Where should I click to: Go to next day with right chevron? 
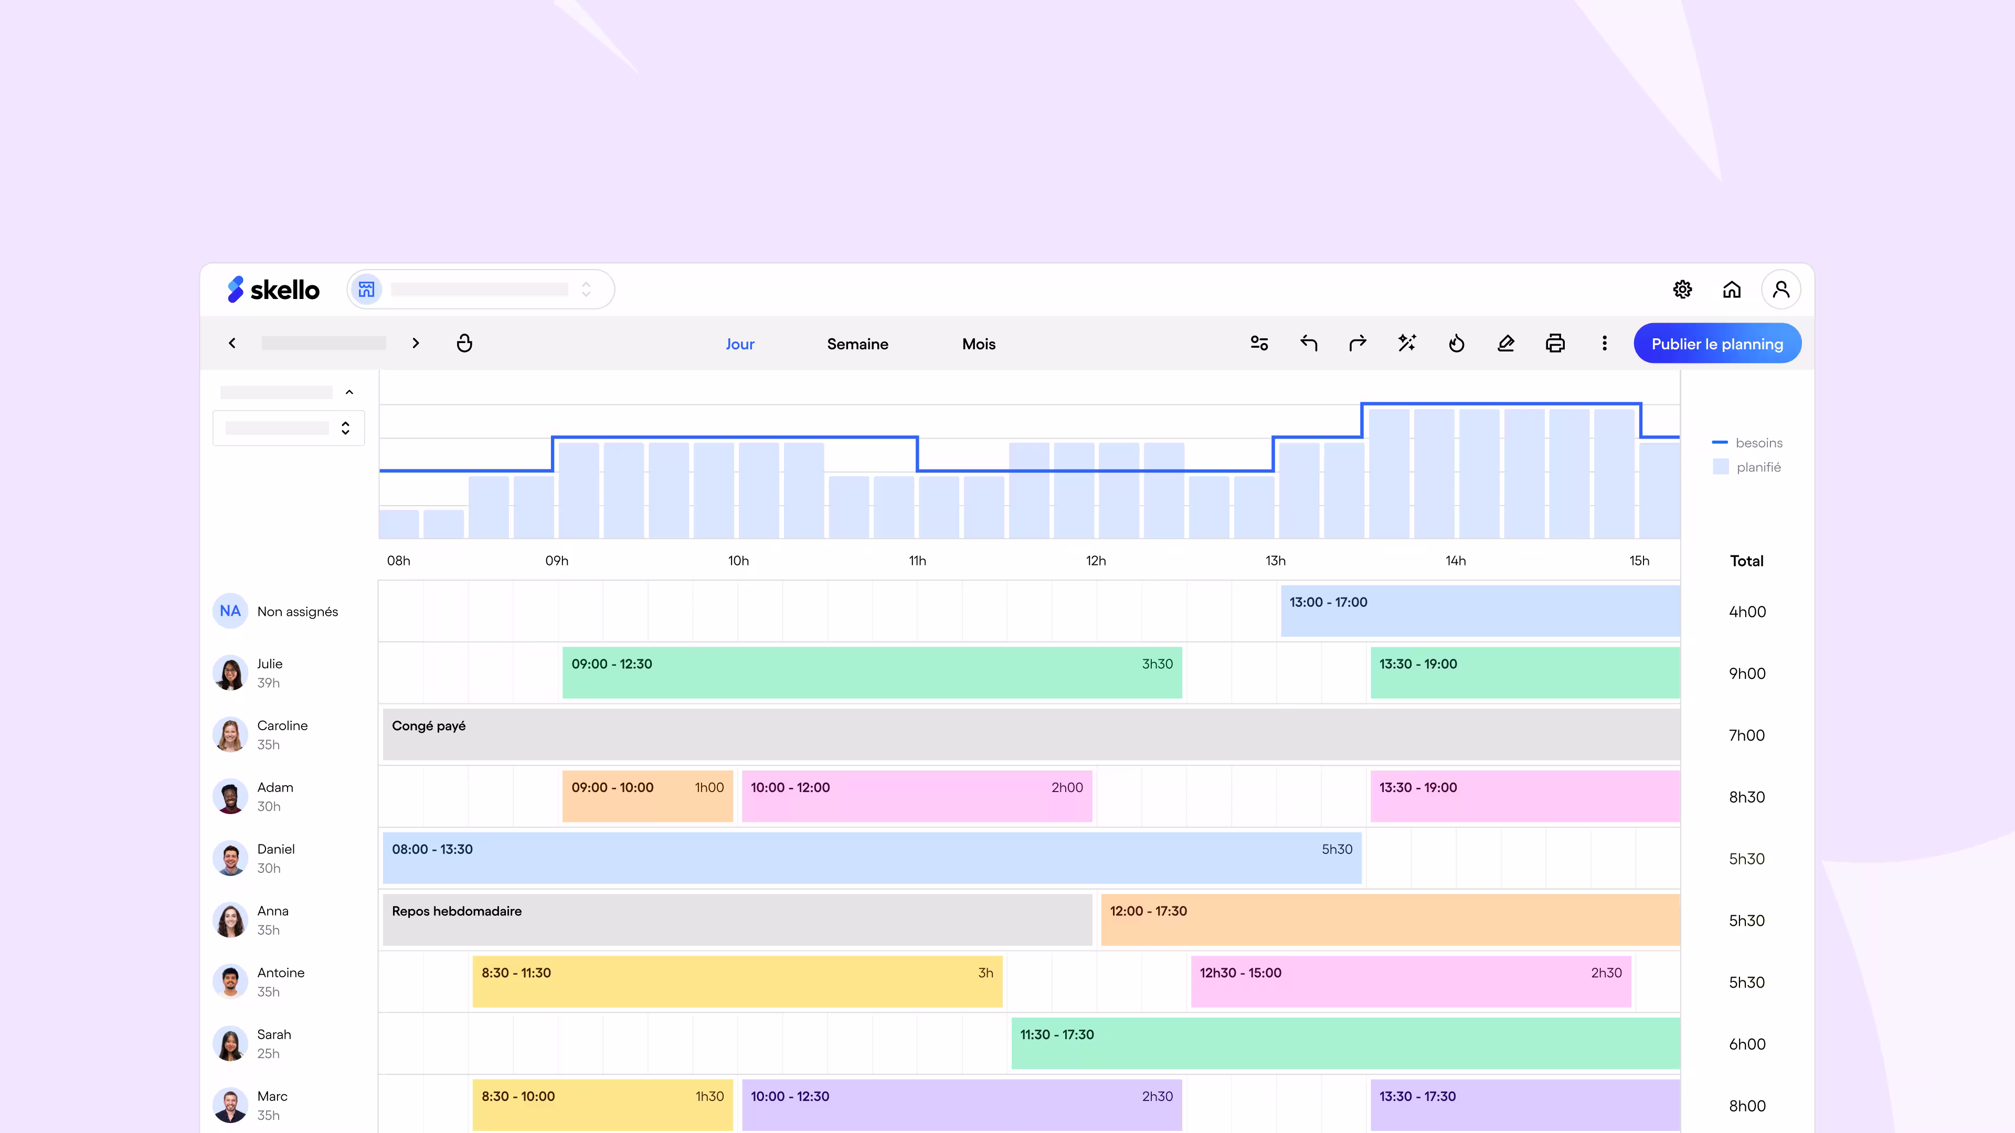tap(416, 343)
